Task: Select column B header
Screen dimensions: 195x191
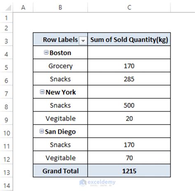Action: (x=60, y=7)
